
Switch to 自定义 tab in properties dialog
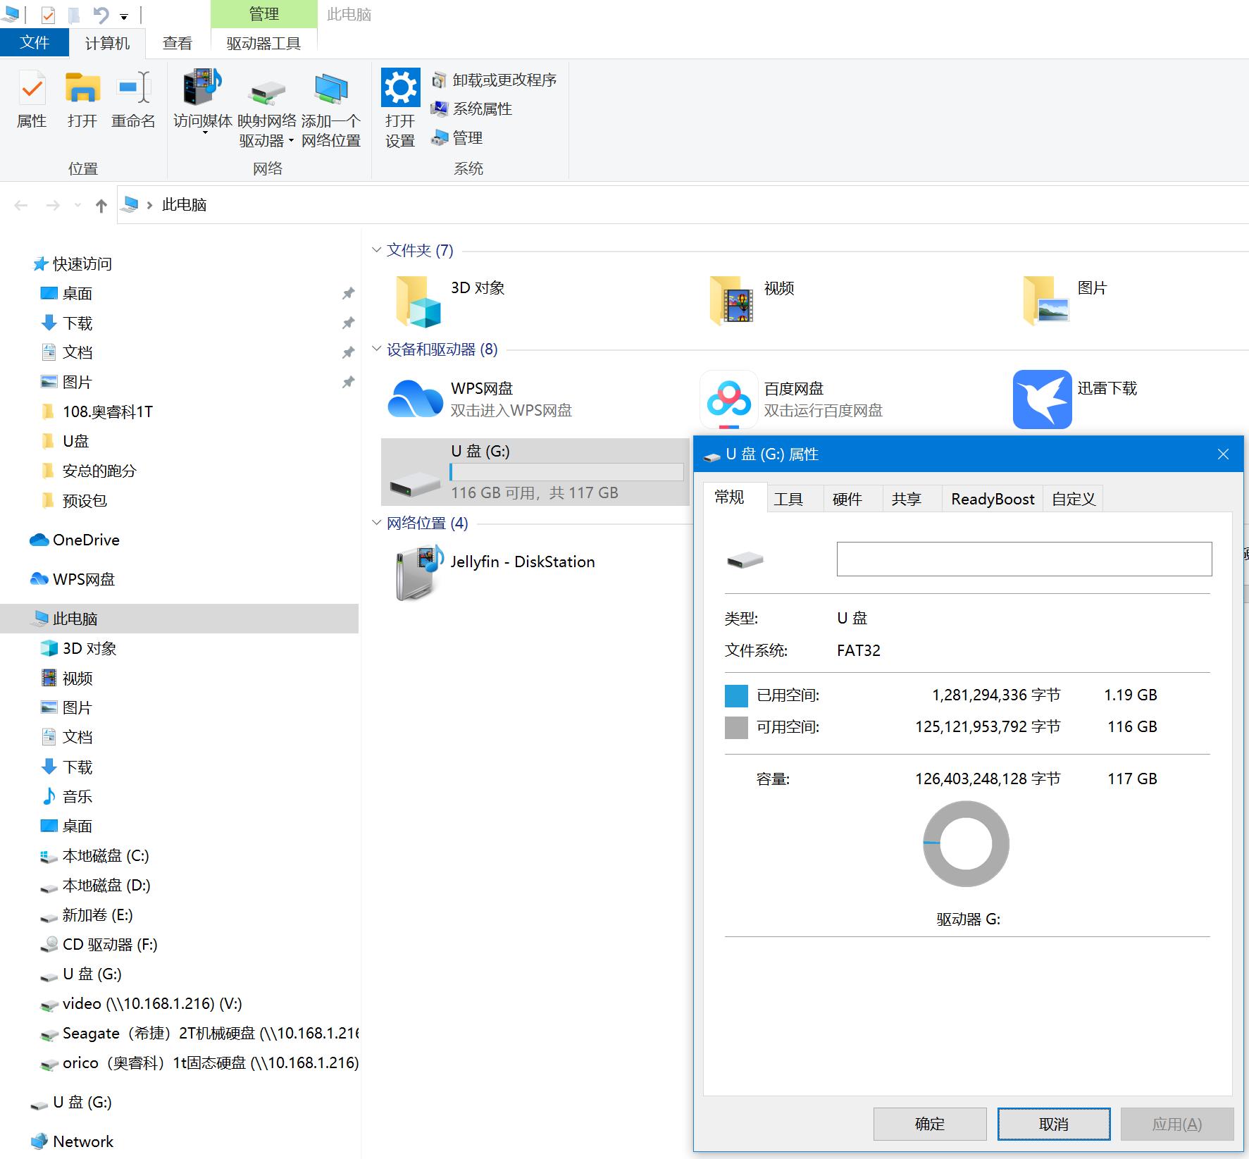click(x=1074, y=499)
